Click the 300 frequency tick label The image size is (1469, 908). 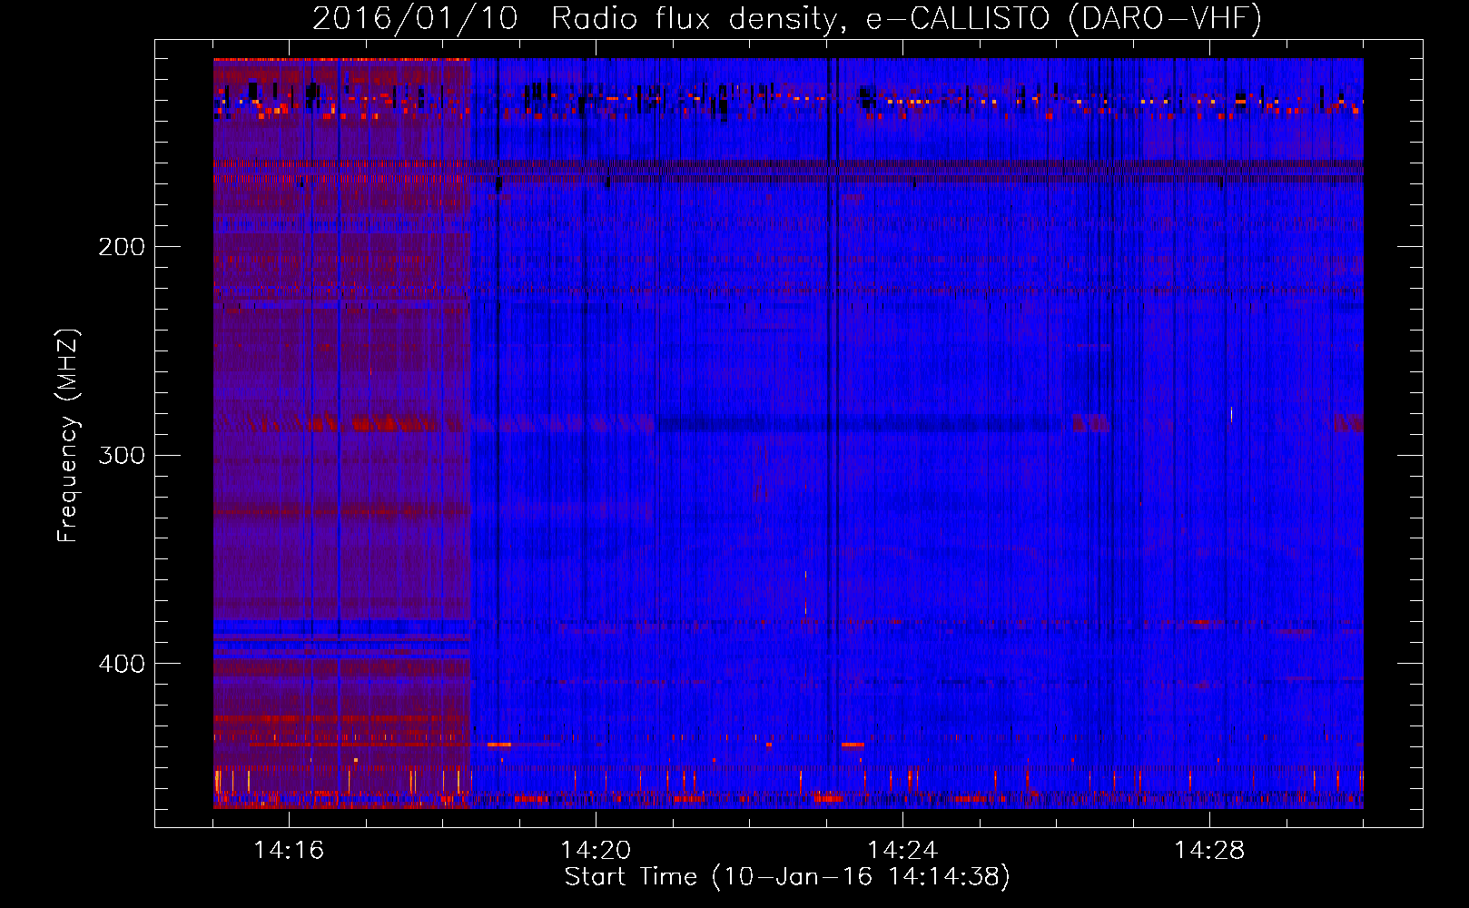point(122,455)
